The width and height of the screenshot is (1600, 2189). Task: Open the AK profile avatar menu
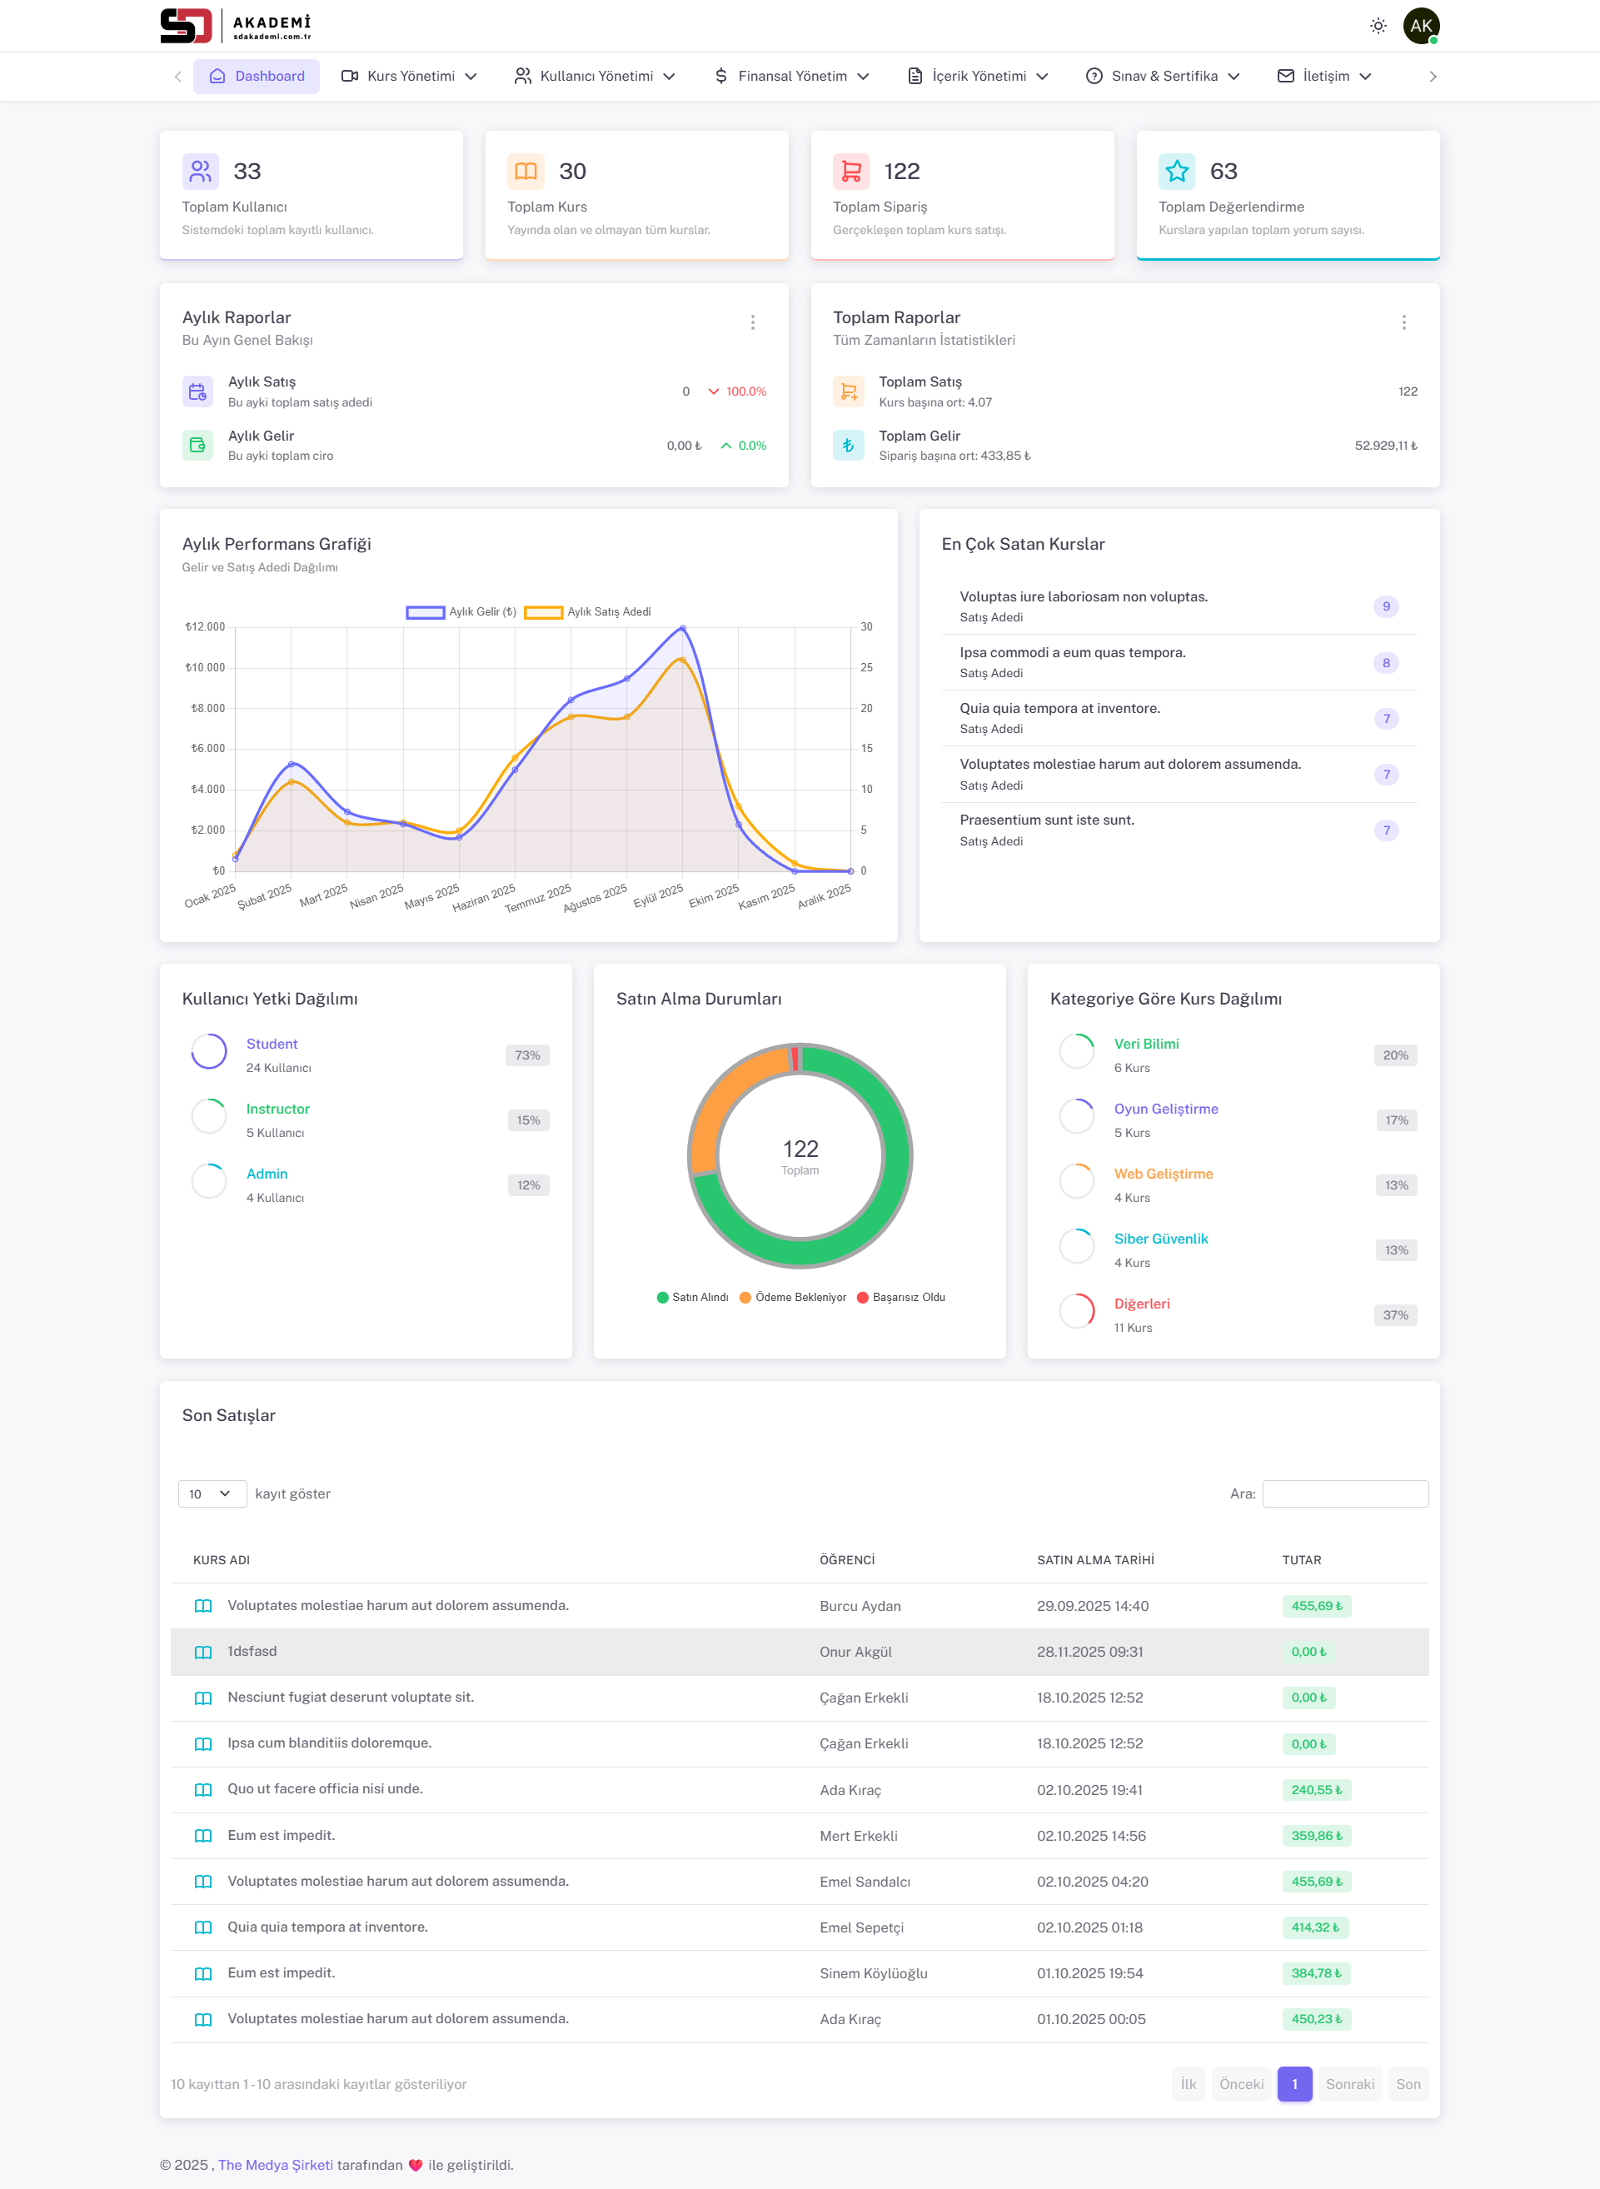point(1421,26)
